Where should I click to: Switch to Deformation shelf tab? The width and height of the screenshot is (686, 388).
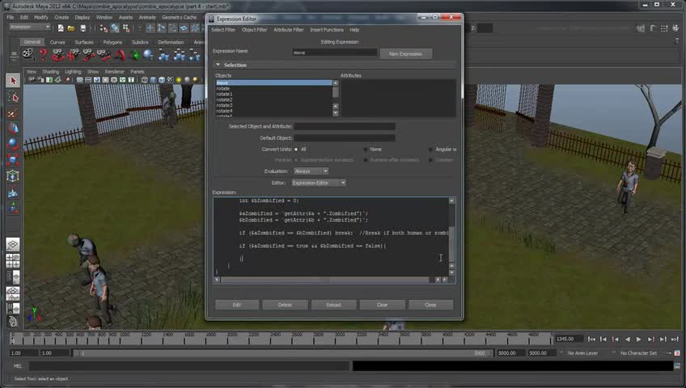[171, 42]
